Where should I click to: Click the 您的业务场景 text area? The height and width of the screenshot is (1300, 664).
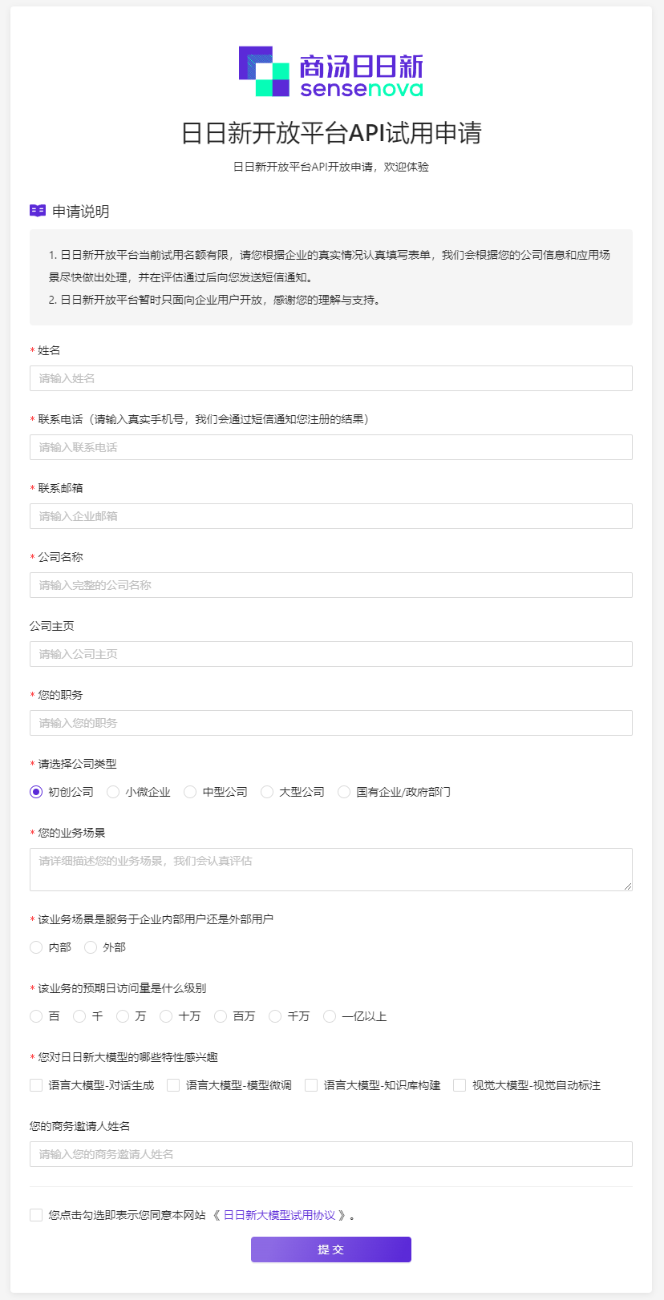point(331,870)
